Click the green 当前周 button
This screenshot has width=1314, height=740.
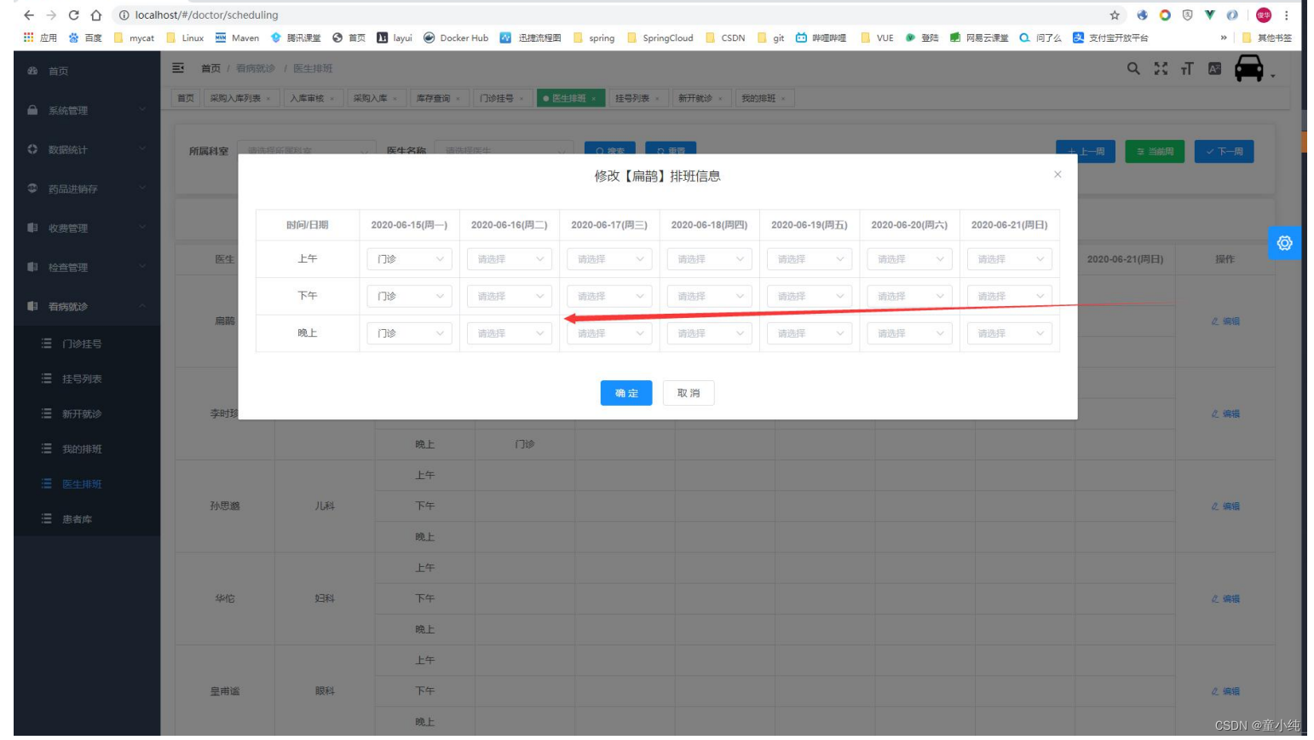coord(1155,152)
